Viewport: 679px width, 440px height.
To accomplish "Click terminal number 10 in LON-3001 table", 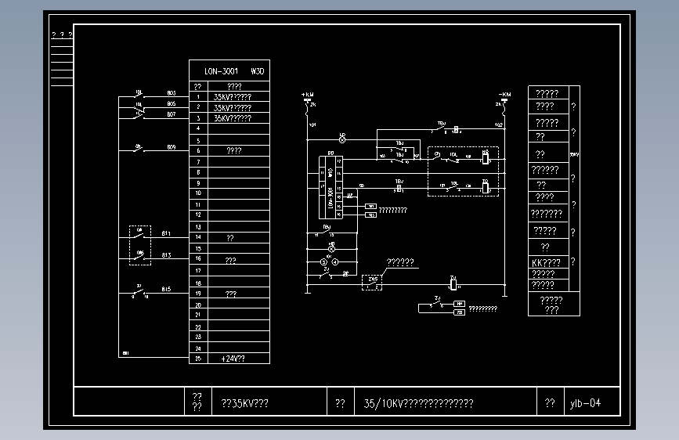I will [198, 193].
